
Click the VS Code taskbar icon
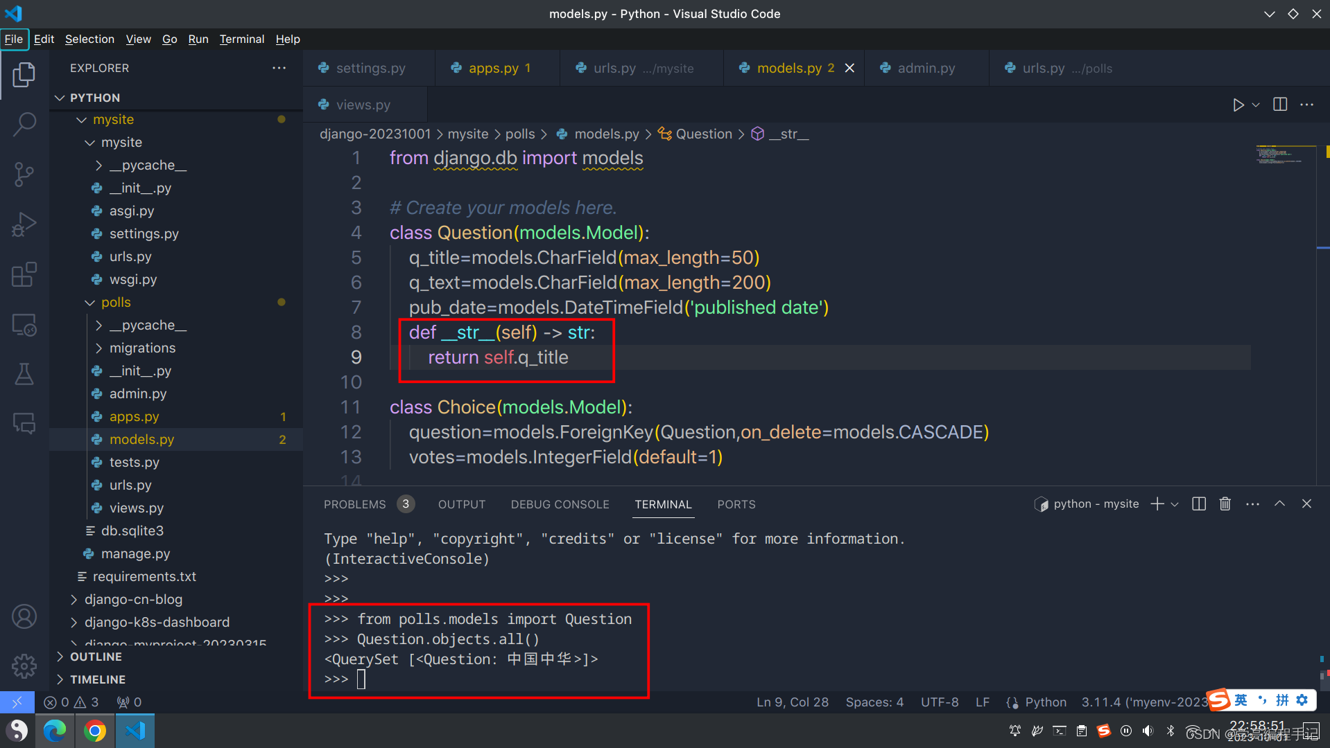click(x=135, y=731)
